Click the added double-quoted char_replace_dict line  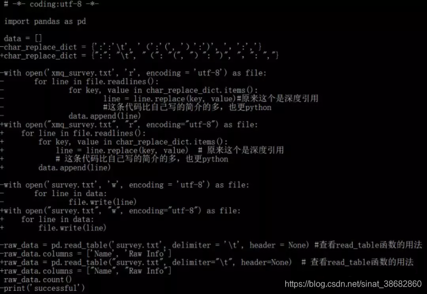(139, 55)
